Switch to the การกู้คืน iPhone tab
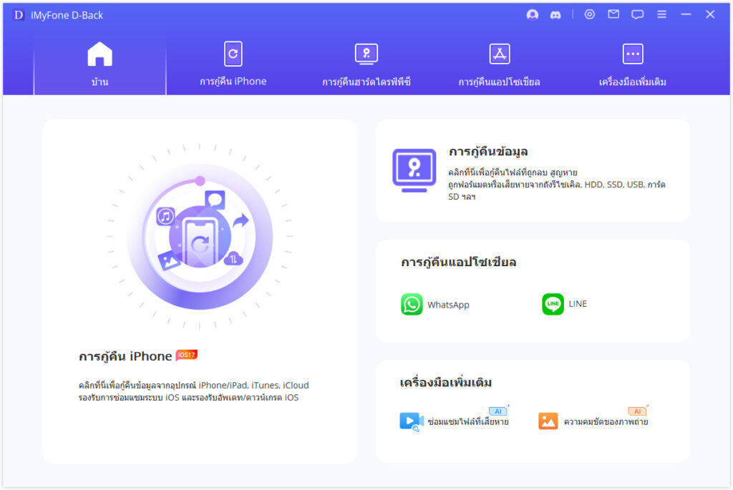This screenshot has width=733, height=490. point(233,65)
